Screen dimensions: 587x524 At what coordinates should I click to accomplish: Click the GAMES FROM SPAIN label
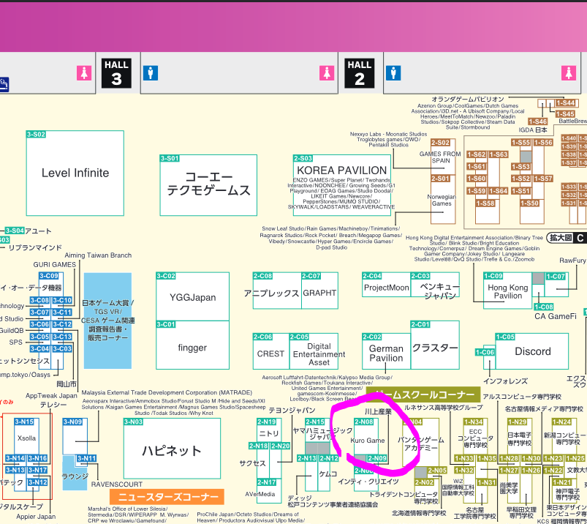tap(440, 157)
